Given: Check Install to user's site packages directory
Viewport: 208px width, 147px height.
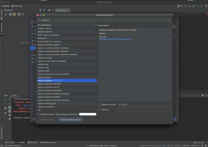Looking at the screenshot, I should pos(39,114).
